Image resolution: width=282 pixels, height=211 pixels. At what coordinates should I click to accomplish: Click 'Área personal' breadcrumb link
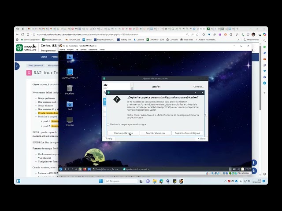[36, 65]
